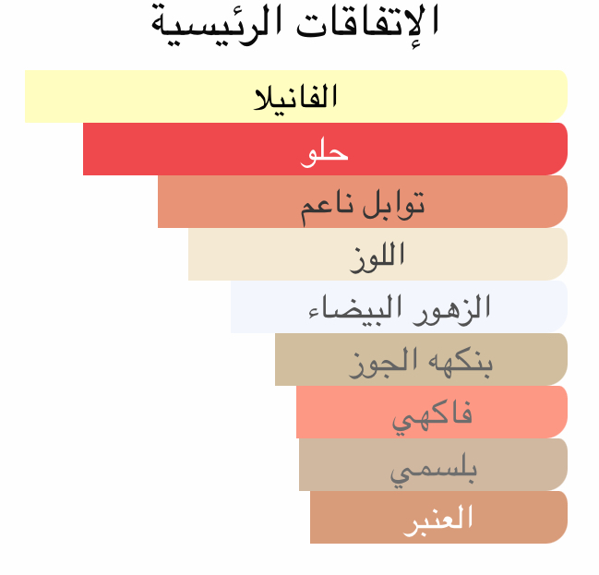Click the salmon فاكهي accord bar

(x=332, y=412)
